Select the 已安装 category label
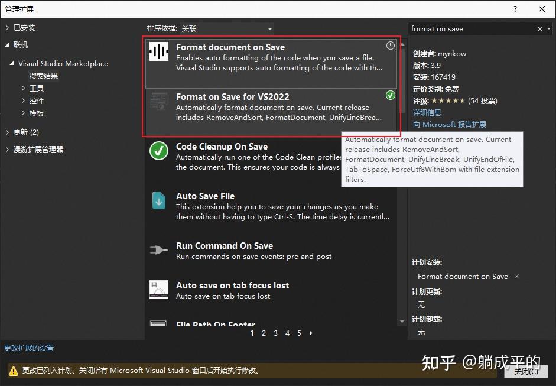 [24, 28]
